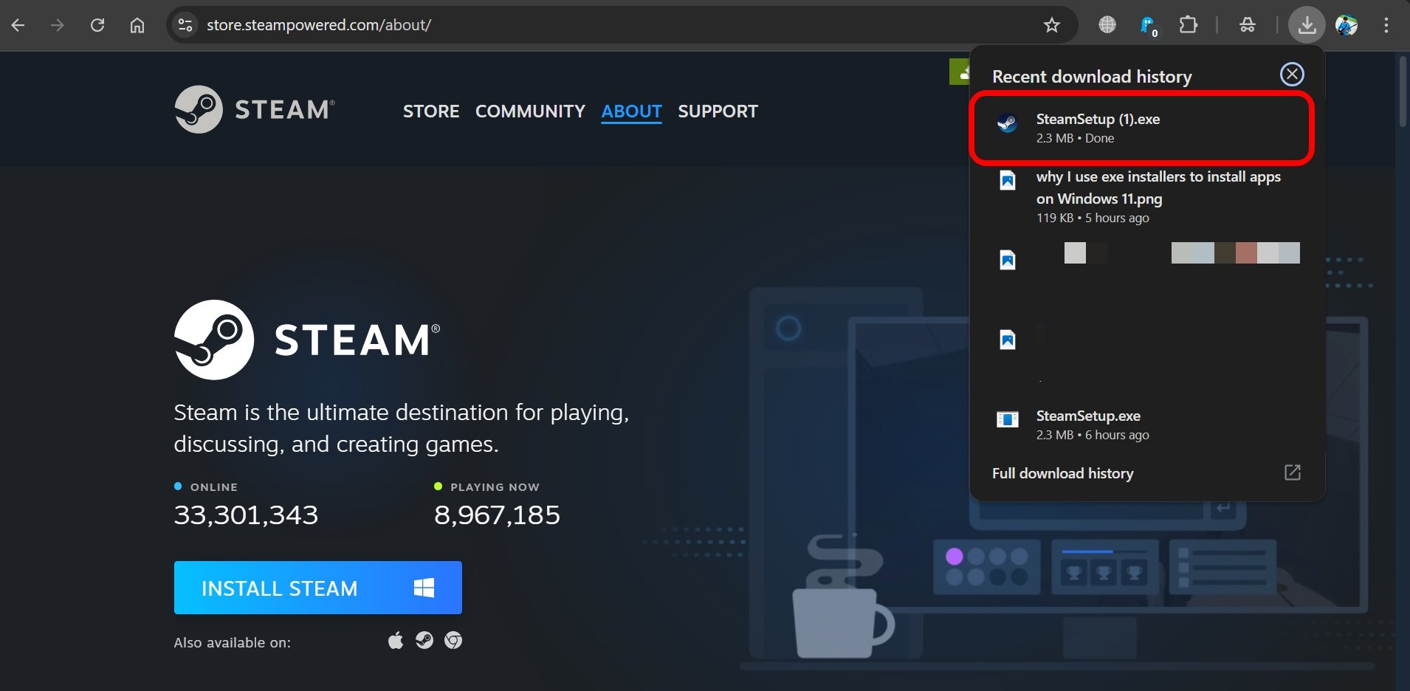Open the user profile avatar
This screenshot has height=691, width=1410.
[1347, 25]
